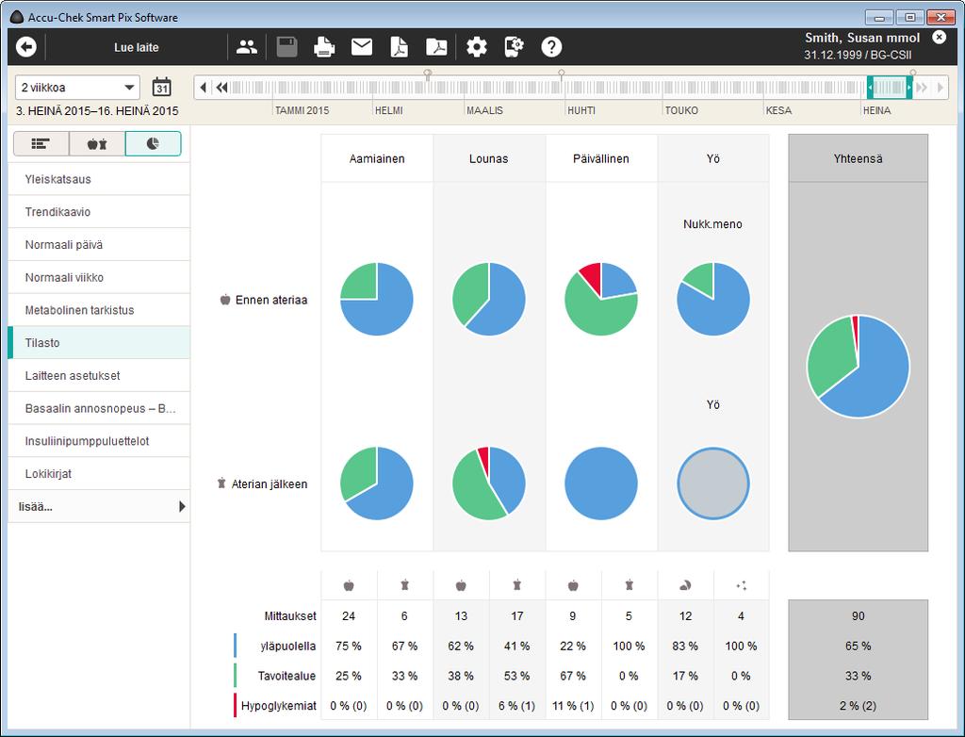Click the Nukk.meno pie chart
Image resolution: width=965 pixels, height=737 pixels.
pyautogui.click(x=713, y=300)
